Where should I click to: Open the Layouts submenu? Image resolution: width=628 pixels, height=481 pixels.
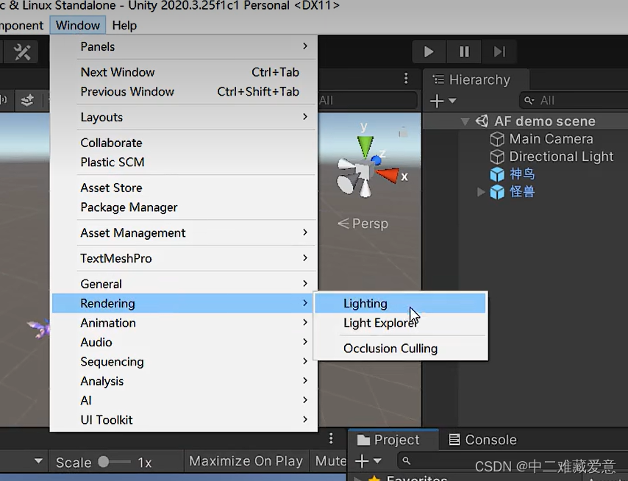185,117
